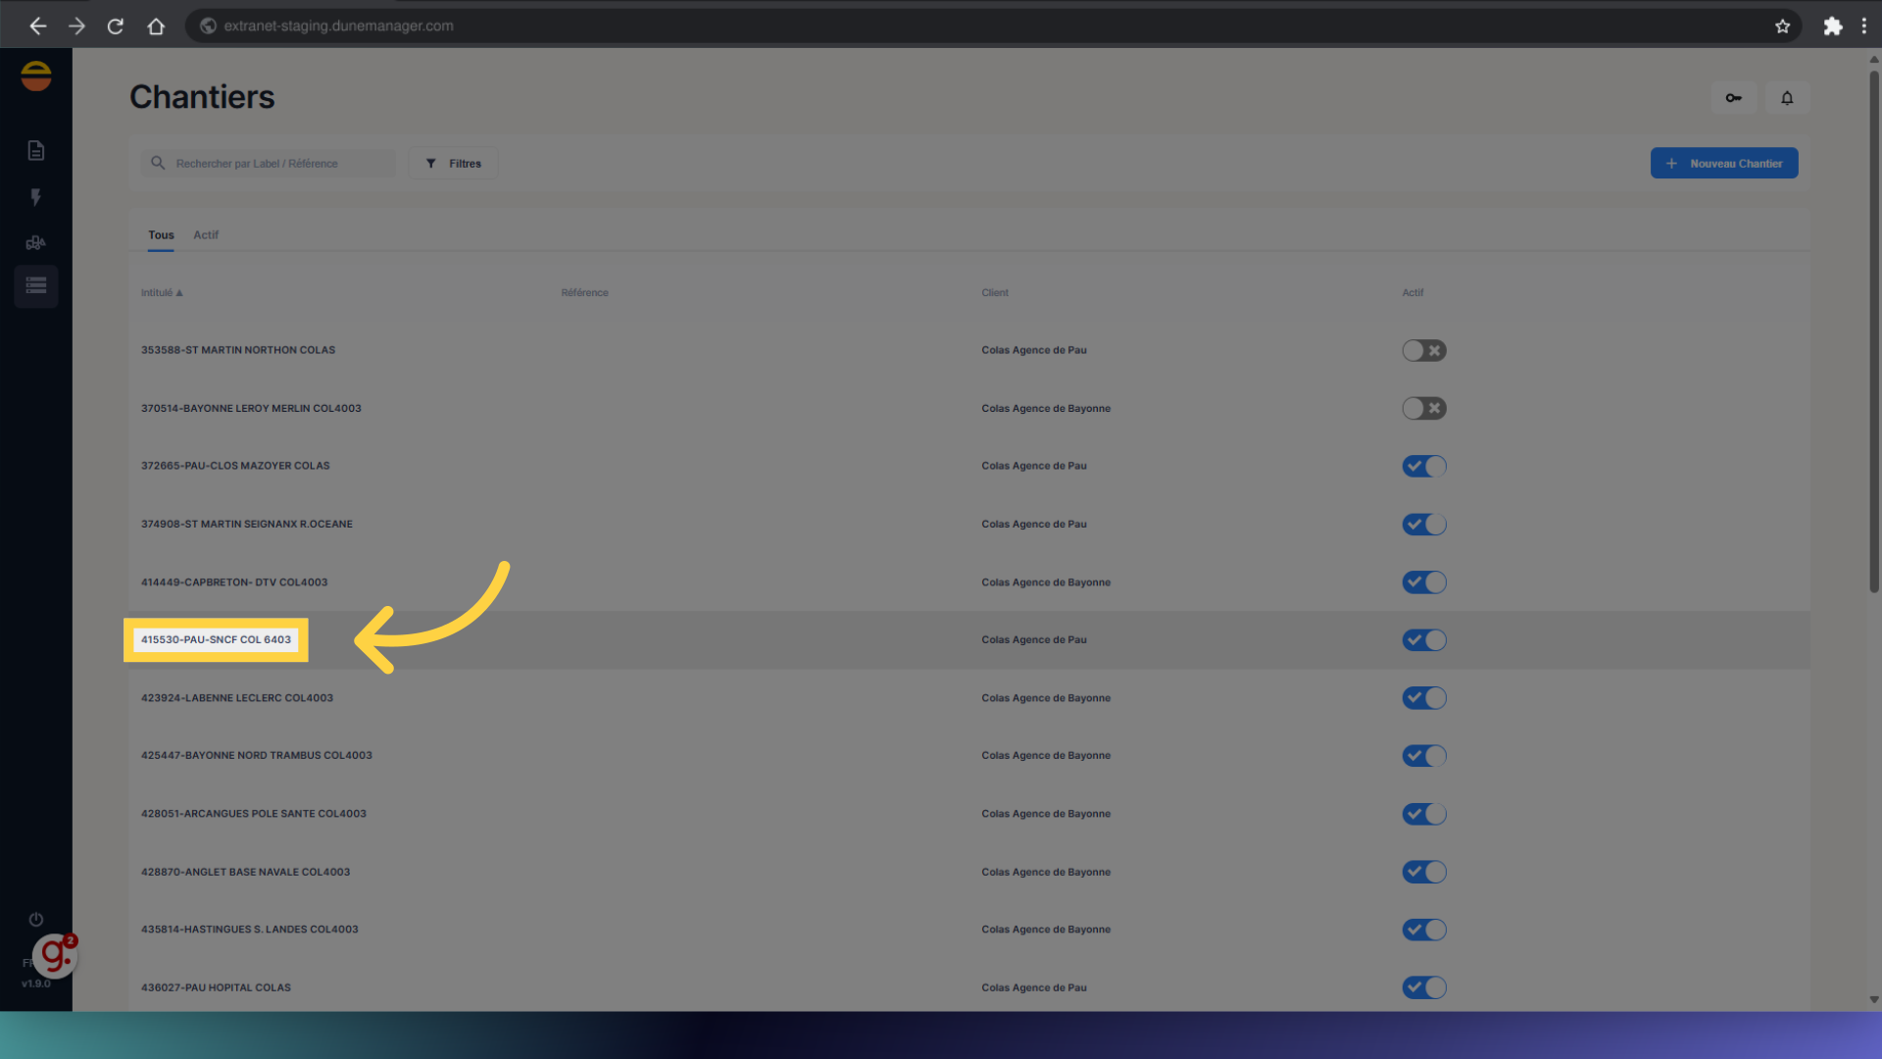Open the browser extensions puzzle icon

pyautogui.click(x=1832, y=26)
